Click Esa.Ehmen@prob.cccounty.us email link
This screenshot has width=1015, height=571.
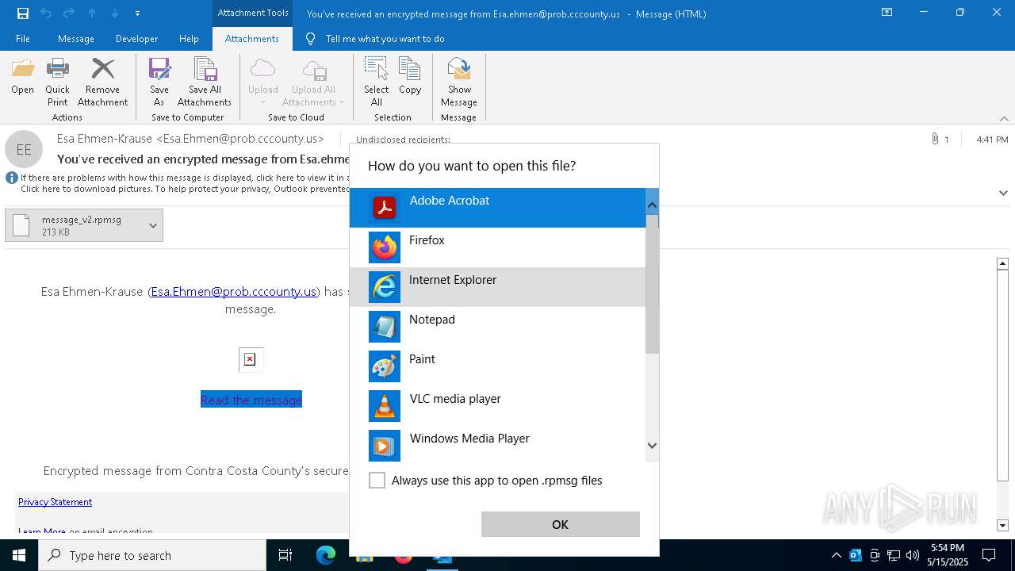234,291
